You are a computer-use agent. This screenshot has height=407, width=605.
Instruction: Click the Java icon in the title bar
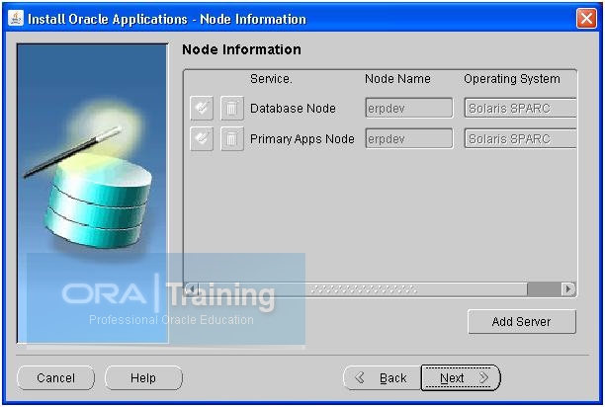16,19
